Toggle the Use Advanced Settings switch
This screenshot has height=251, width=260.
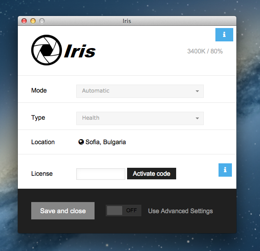coord(124,211)
